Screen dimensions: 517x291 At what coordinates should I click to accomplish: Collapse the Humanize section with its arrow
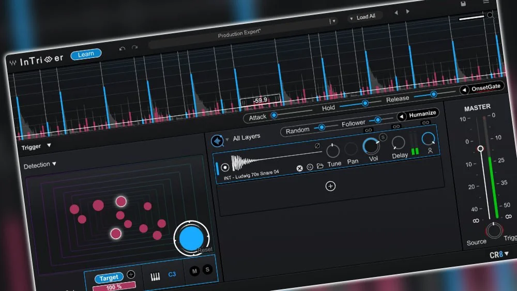click(401, 117)
